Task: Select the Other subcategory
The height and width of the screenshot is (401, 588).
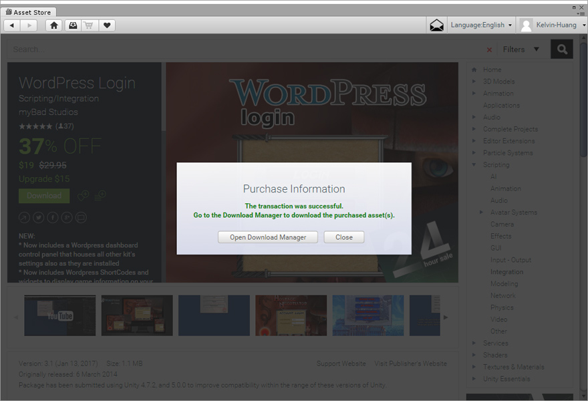Action: (x=498, y=331)
